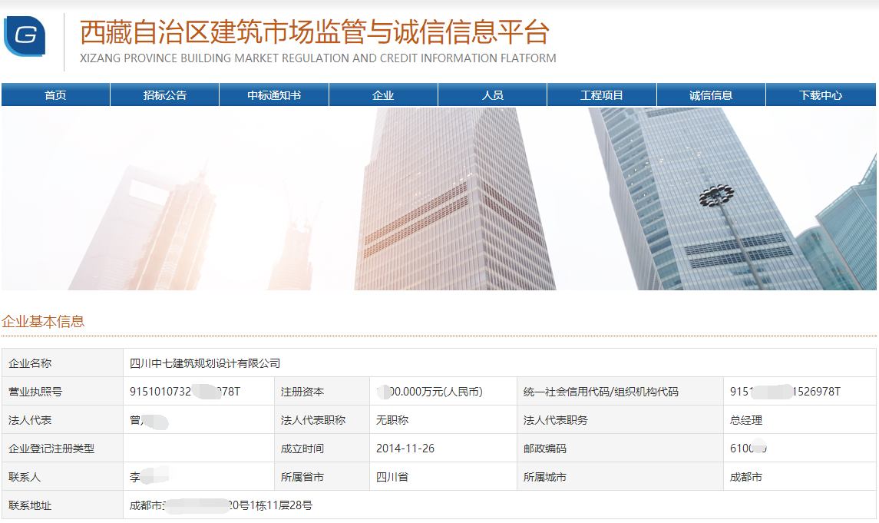The width and height of the screenshot is (879, 523).
Task: Switch to 诚信信息 page
Action: (x=711, y=95)
